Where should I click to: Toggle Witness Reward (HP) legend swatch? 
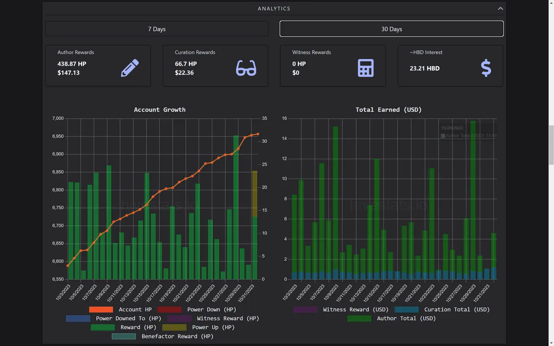pos(179,318)
